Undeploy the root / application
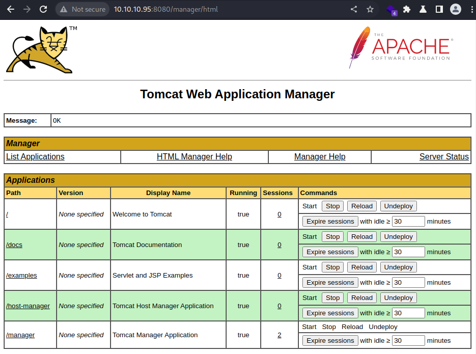 click(x=398, y=206)
